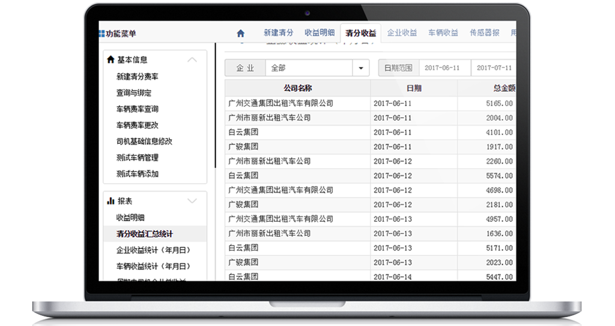Screen dimensions: 615x326
Task: Open 车辆收益统计（年月日）
Action: tap(153, 266)
